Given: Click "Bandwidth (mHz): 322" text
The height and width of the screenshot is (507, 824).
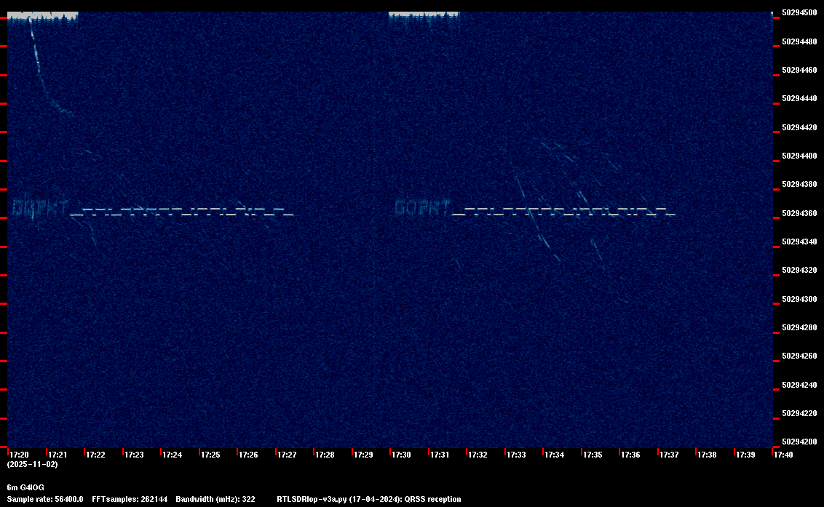Looking at the screenshot, I should pos(215,499).
